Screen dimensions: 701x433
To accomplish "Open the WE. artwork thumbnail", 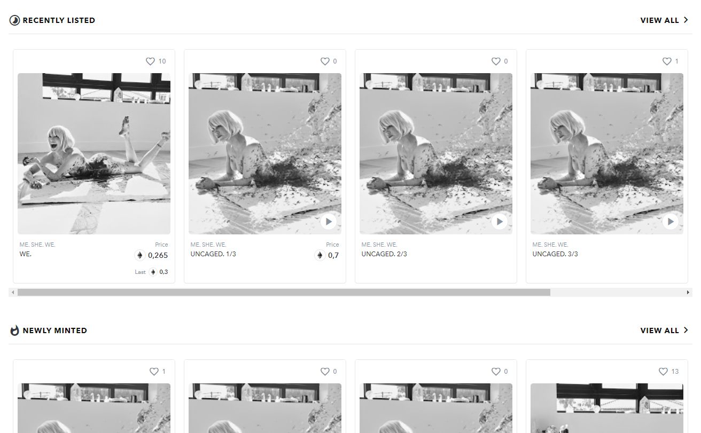I will coord(94,154).
